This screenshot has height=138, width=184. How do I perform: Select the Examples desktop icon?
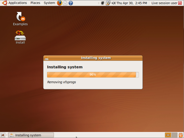pos(20,19)
